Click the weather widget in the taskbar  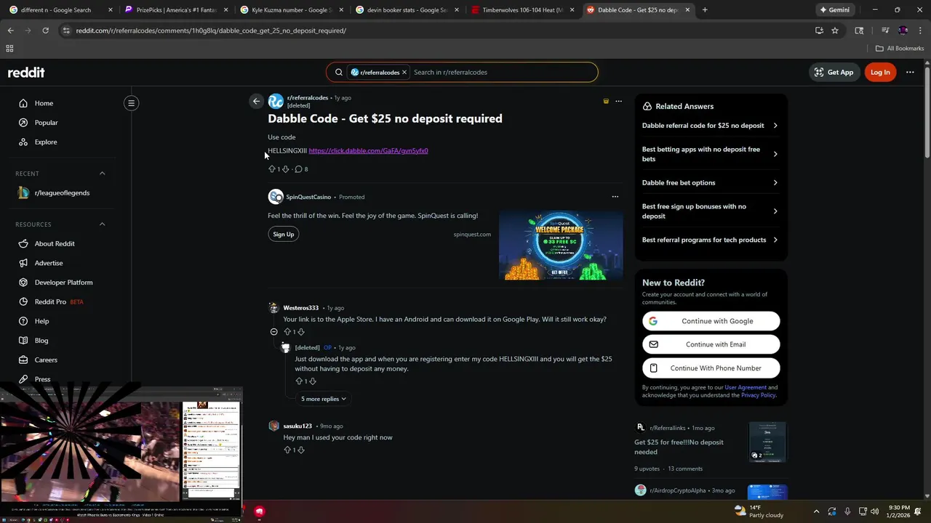760,511
